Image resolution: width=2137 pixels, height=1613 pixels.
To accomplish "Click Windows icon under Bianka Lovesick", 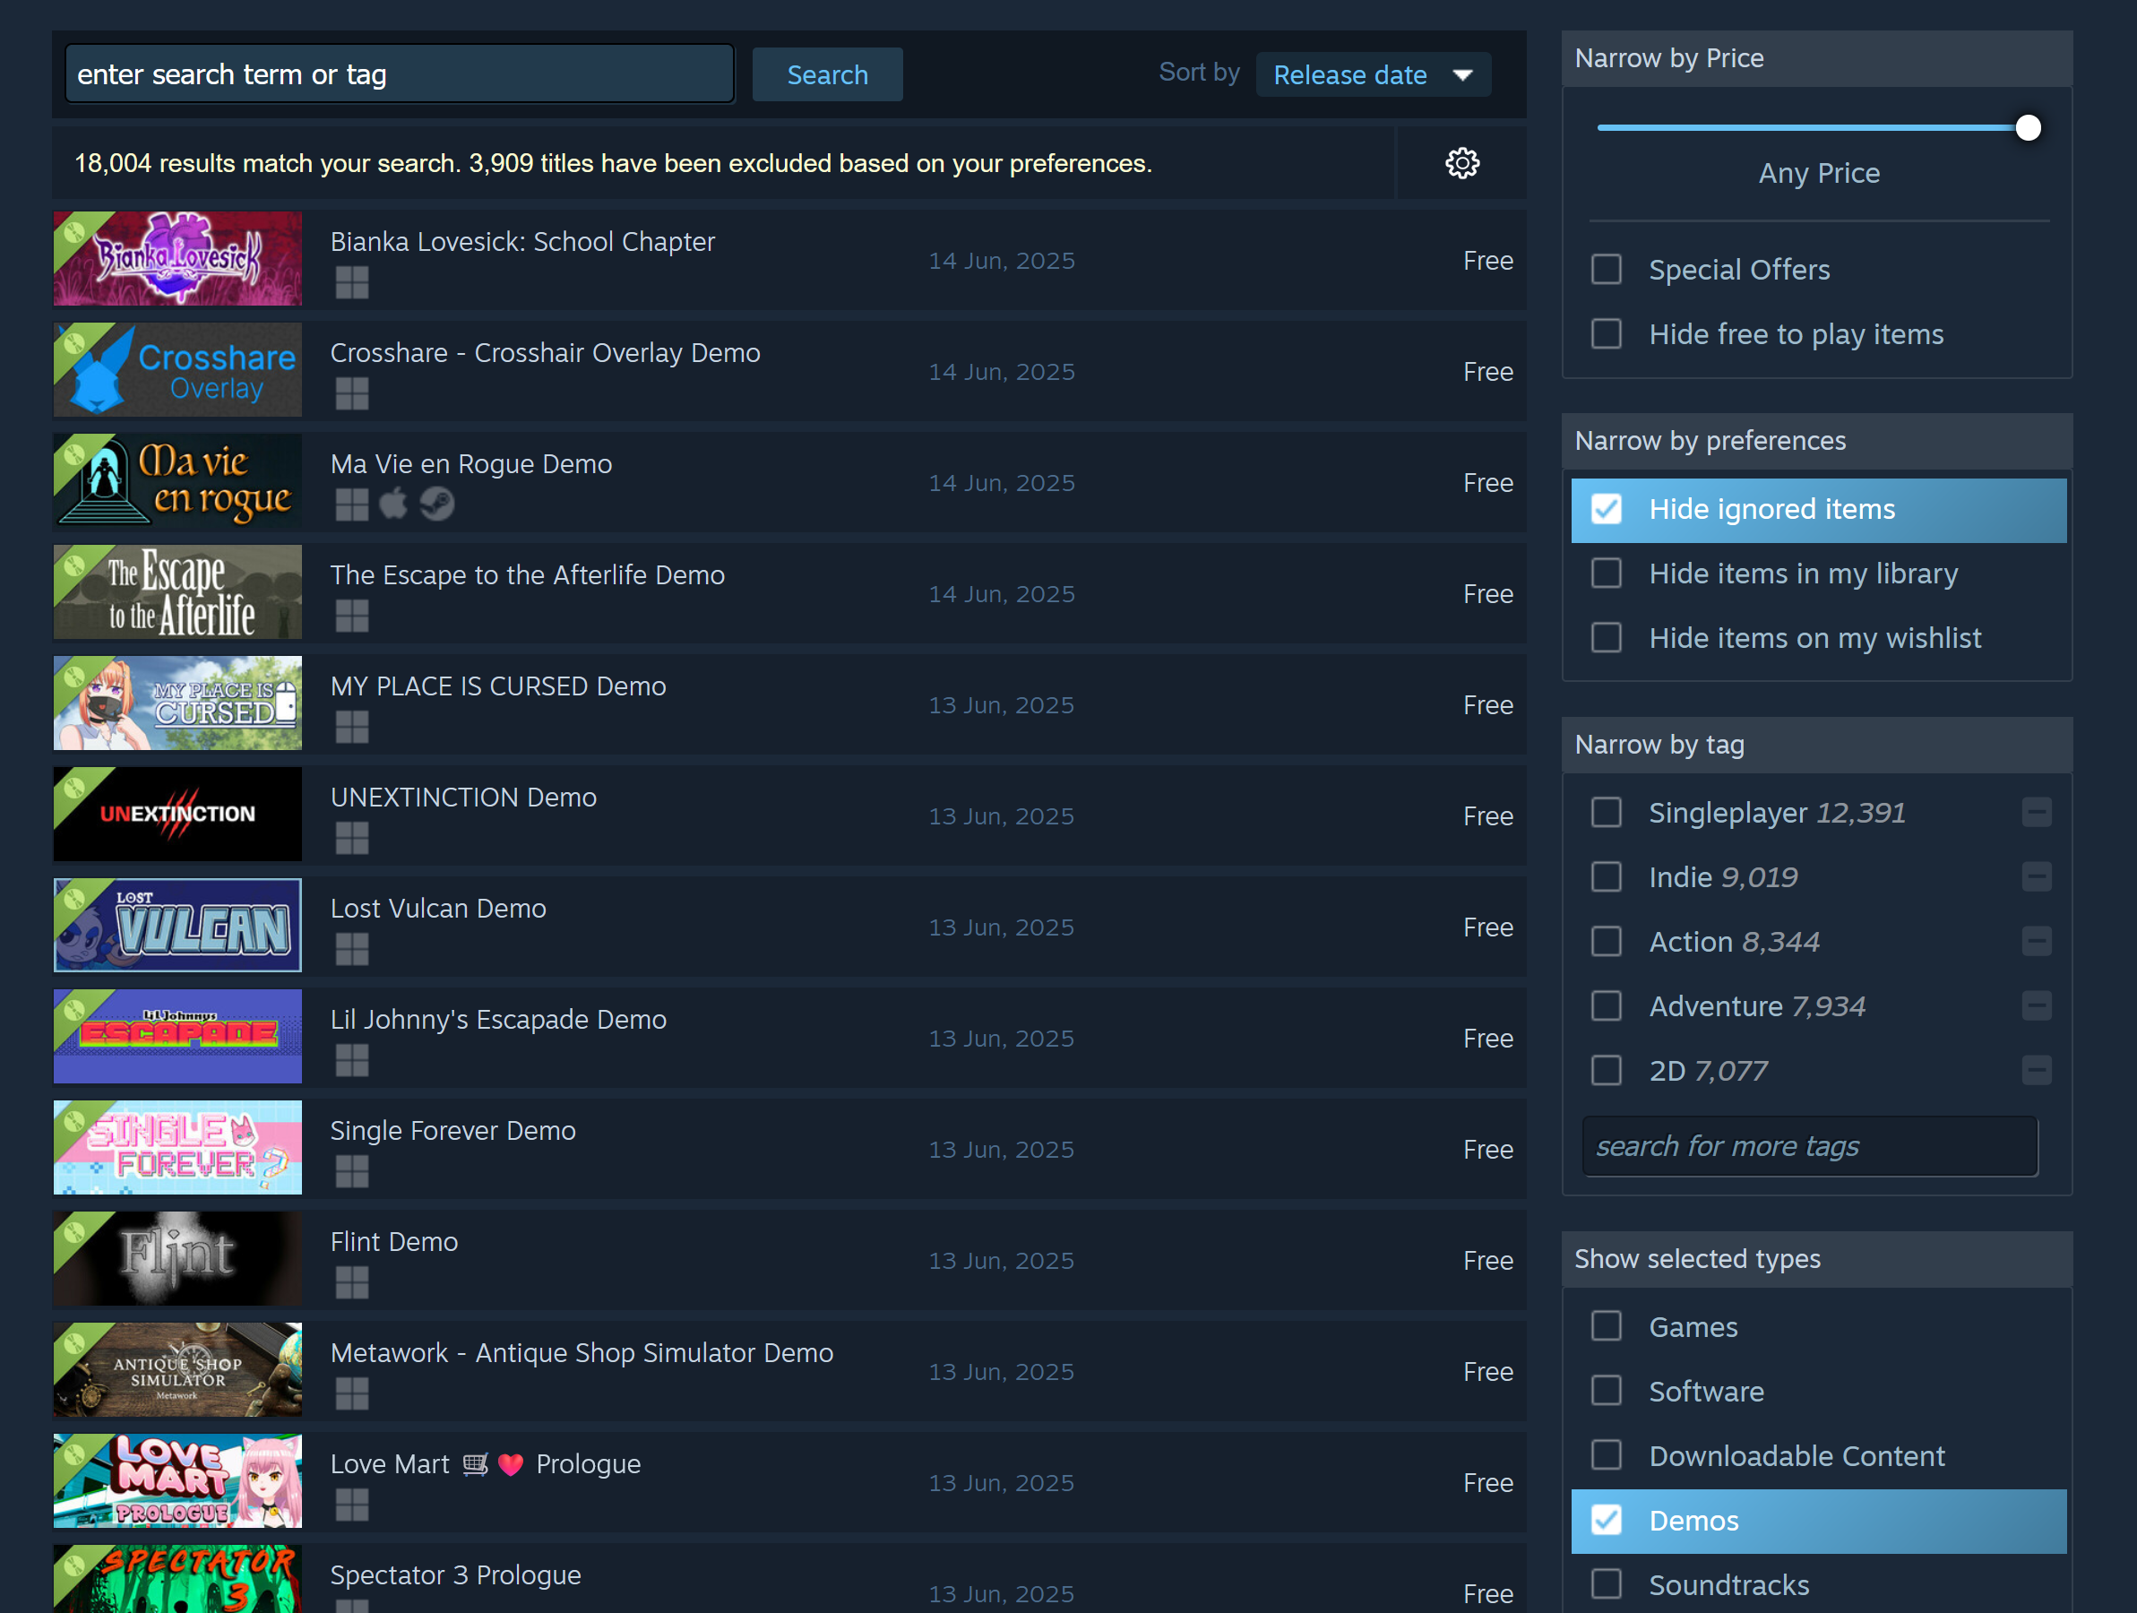I will (x=351, y=282).
